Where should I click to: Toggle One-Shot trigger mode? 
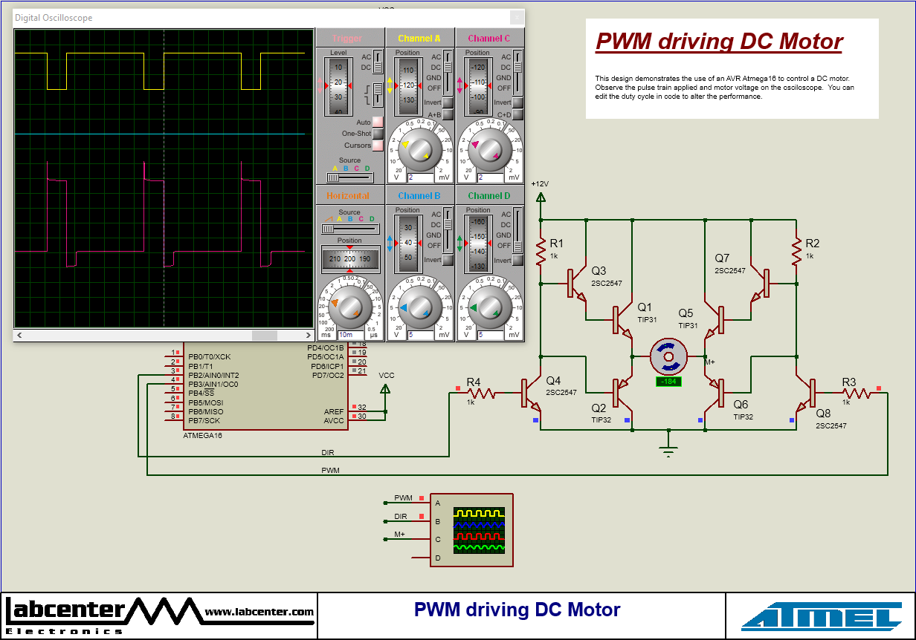[x=378, y=133]
